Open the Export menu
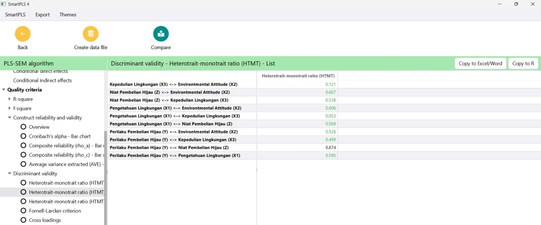The height and width of the screenshot is (225, 541). tap(42, 14)
